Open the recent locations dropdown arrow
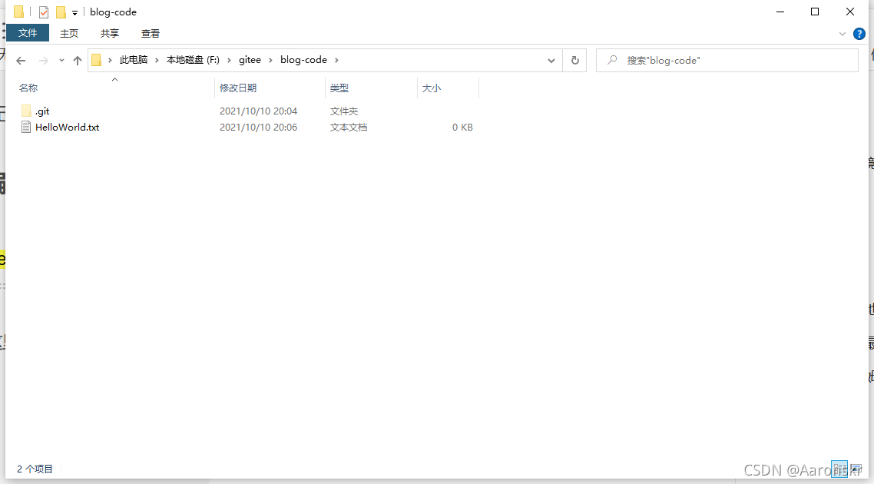Image resolution: width=874 pixels, height=484 pixels. click(61, 60)
